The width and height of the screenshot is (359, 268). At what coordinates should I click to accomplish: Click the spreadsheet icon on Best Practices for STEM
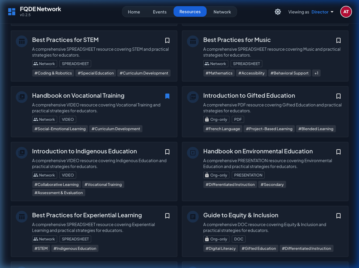click(x=22, y=41)
